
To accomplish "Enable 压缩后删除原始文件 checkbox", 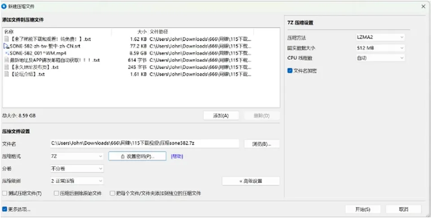I will coord(57,193).
